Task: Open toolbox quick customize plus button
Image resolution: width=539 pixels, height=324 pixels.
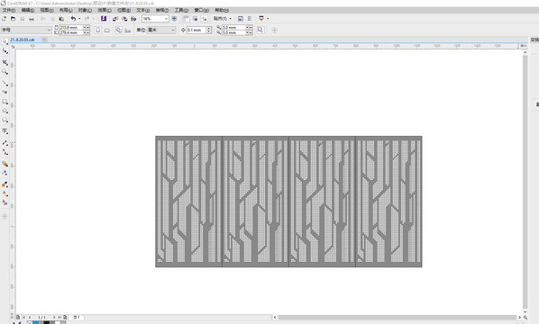Action: pyautogui.click(x=5, y=216)
